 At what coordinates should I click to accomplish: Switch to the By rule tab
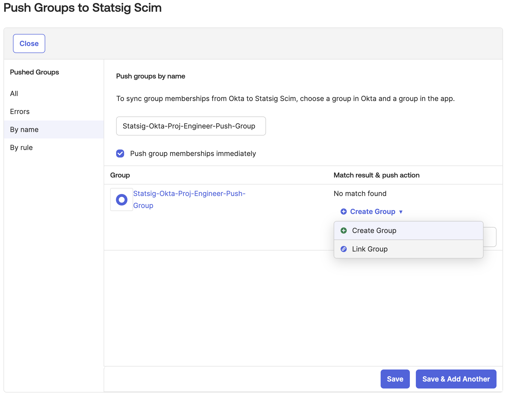[x=21, y=147]
